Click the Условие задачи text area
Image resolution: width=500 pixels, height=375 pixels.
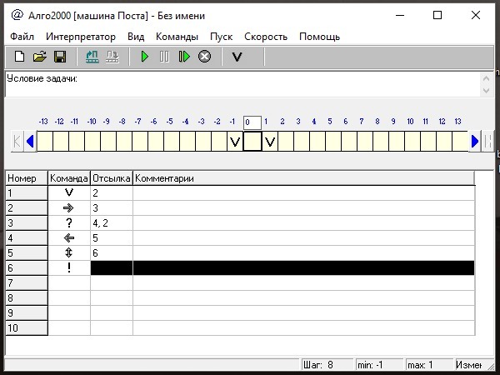(243, 84)
